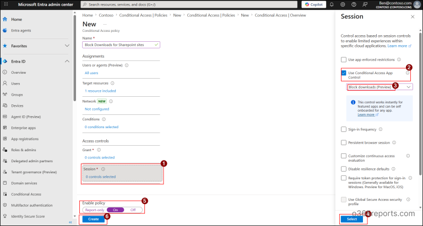Viewport: 423px width, 226px height.
Task: Open Groups in the sidebar
Action: pos(17,95)
